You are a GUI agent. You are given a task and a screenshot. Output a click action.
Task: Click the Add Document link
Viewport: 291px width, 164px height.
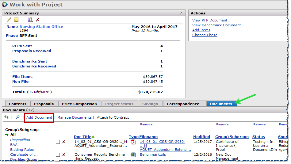click(x=39, y=117)
